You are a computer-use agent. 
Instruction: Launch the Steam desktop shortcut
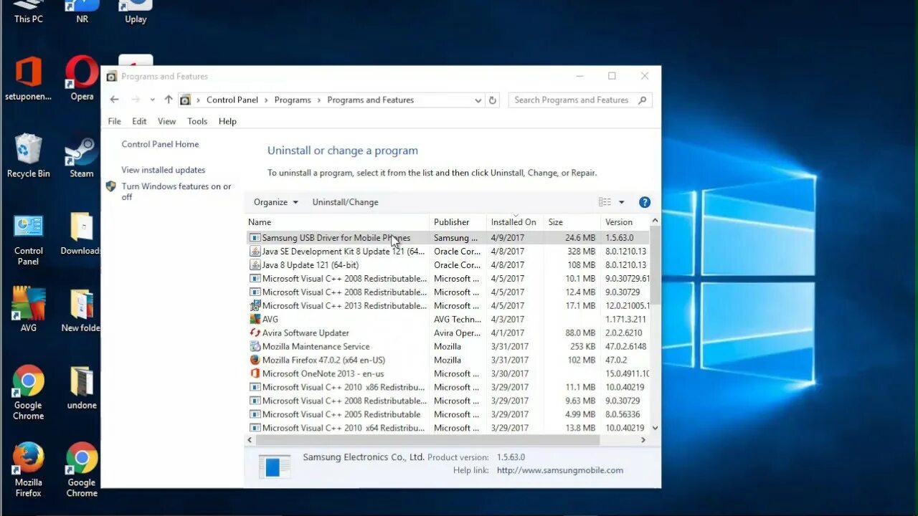(x=82, y=156)
